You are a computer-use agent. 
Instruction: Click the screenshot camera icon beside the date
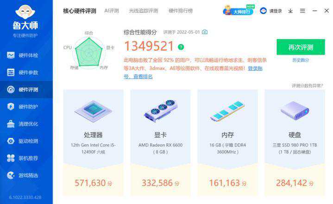point(205,32)
